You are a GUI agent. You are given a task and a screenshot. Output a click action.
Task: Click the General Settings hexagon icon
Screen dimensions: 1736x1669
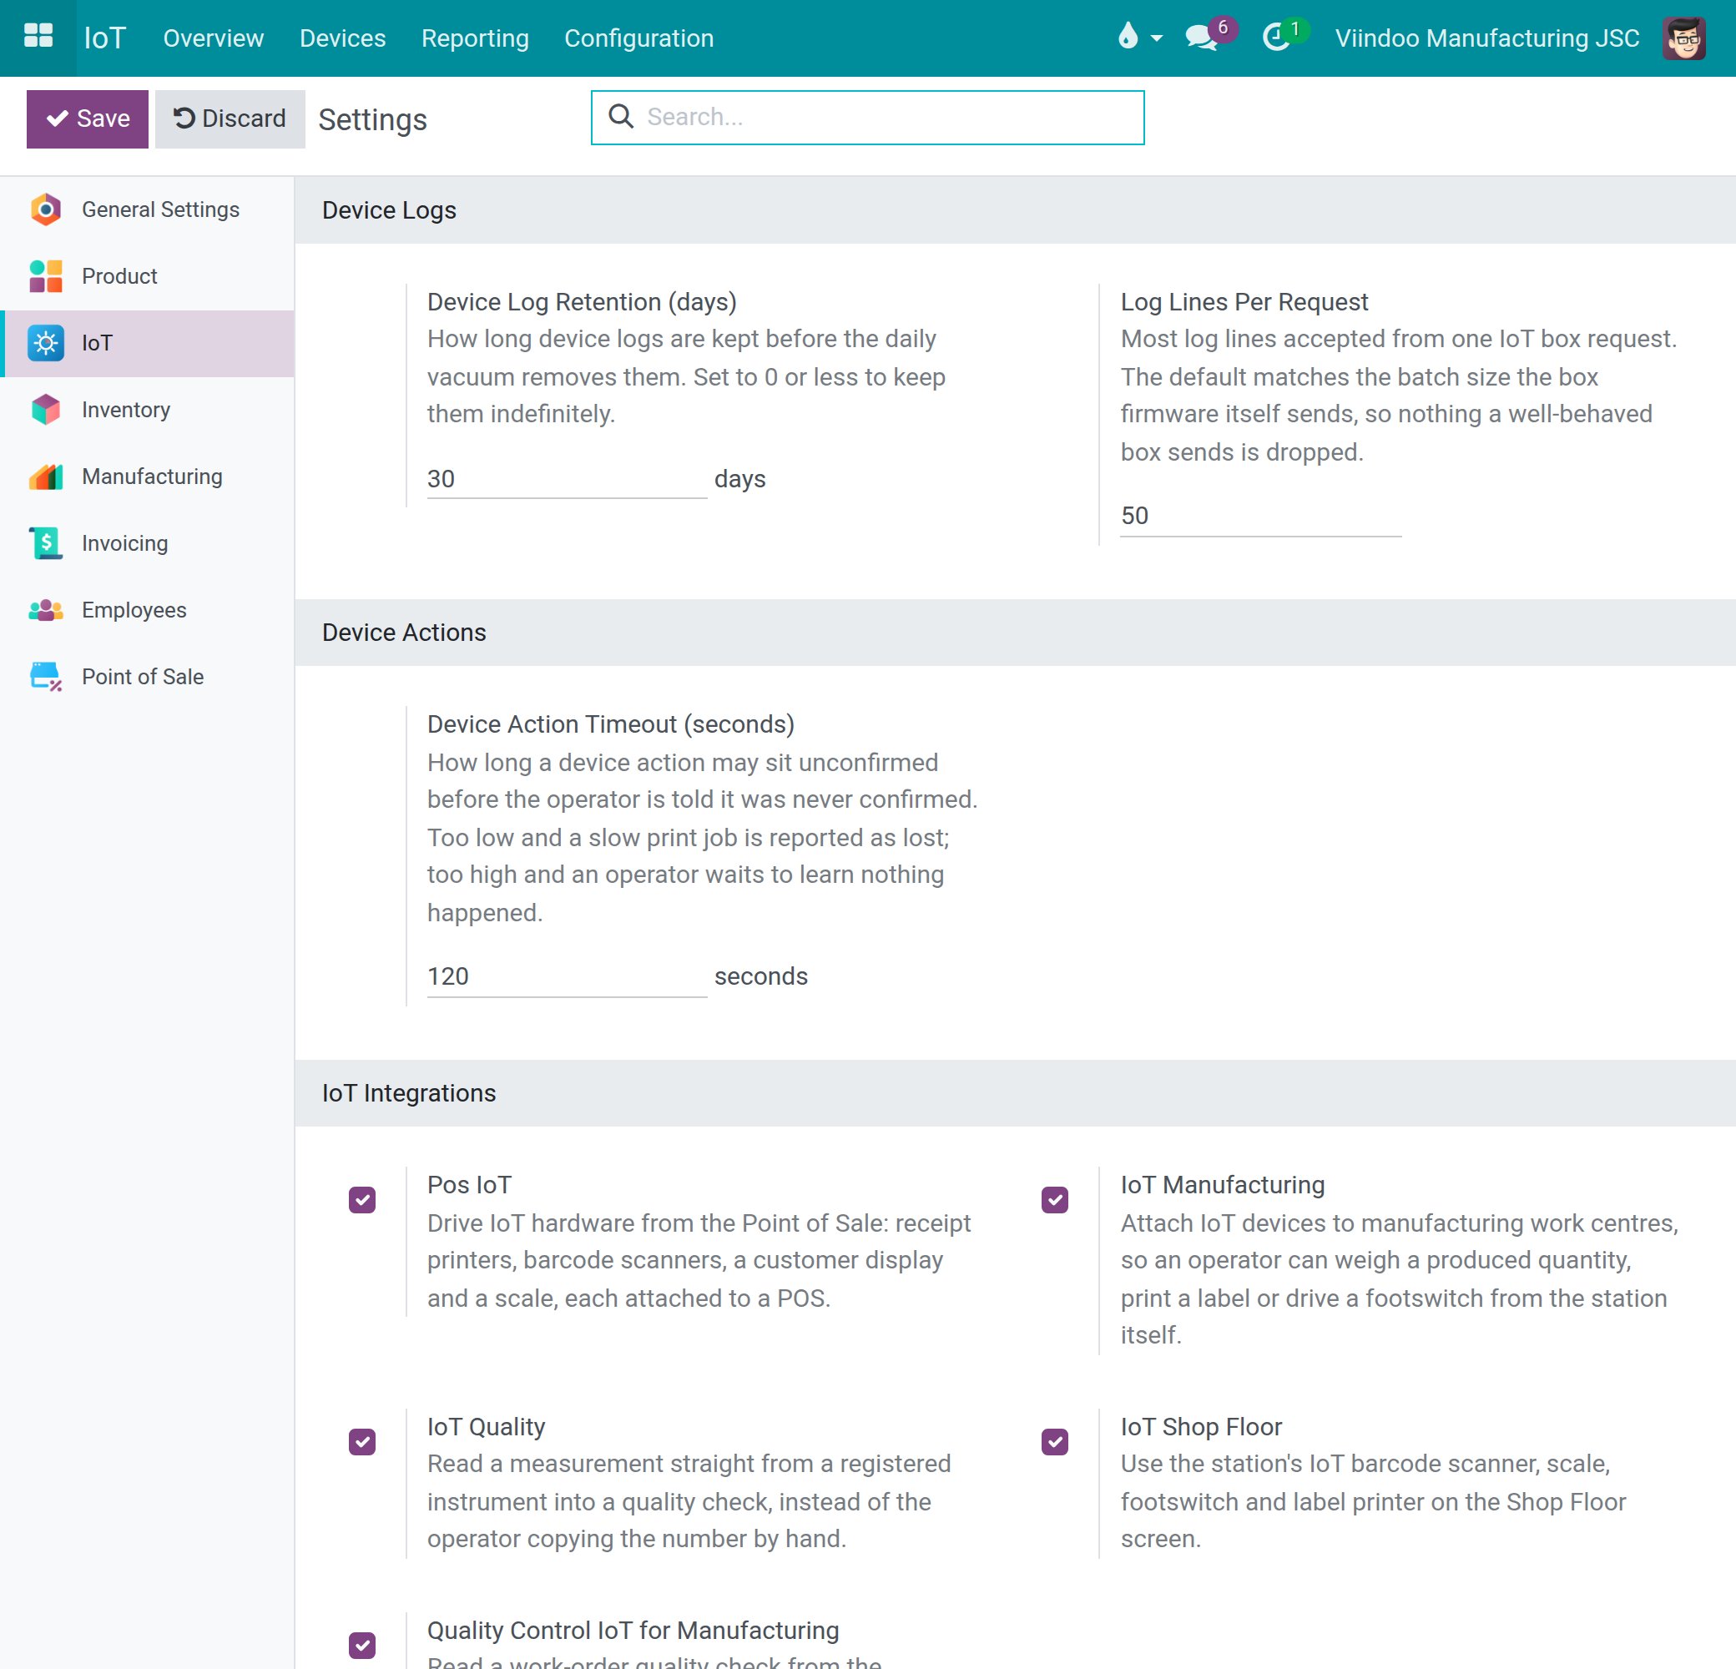(45, 209)
